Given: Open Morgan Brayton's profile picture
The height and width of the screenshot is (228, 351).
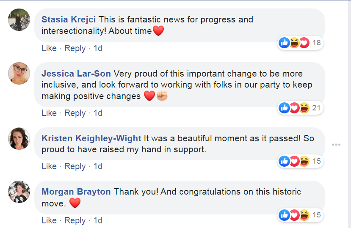Looking at the screenshot, I should coord(19,192).
